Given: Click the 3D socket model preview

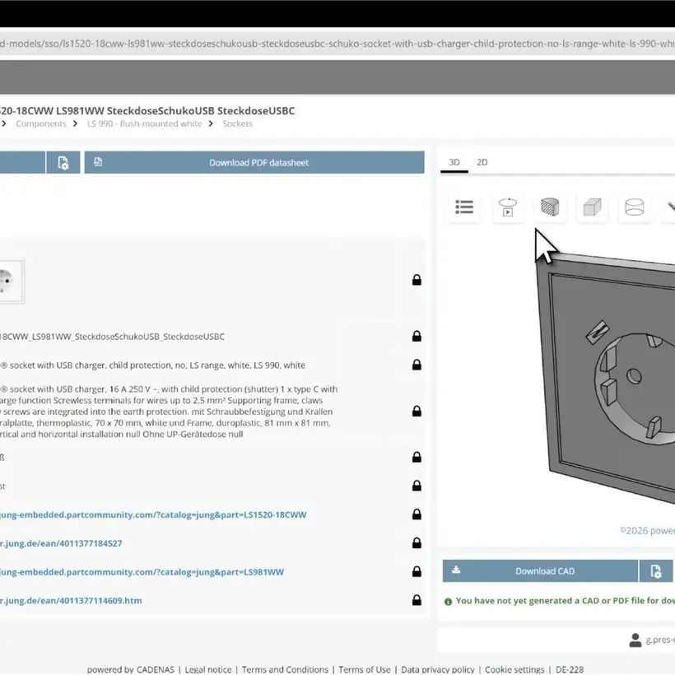Looking at the screenshot, I should click(607, 379).
